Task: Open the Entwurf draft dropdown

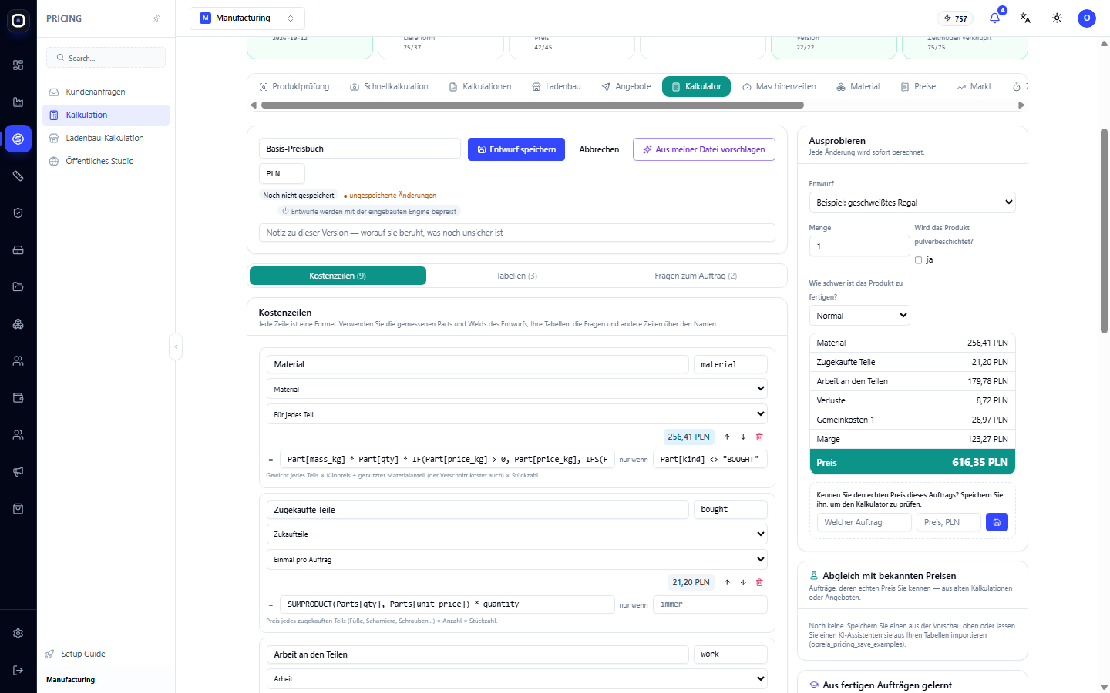Action: (x=912, y=203)
